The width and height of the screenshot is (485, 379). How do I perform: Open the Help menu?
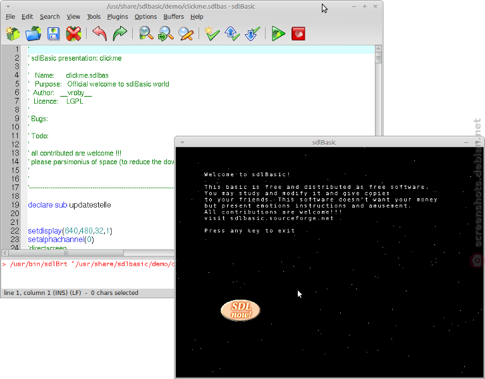[197, 16]
